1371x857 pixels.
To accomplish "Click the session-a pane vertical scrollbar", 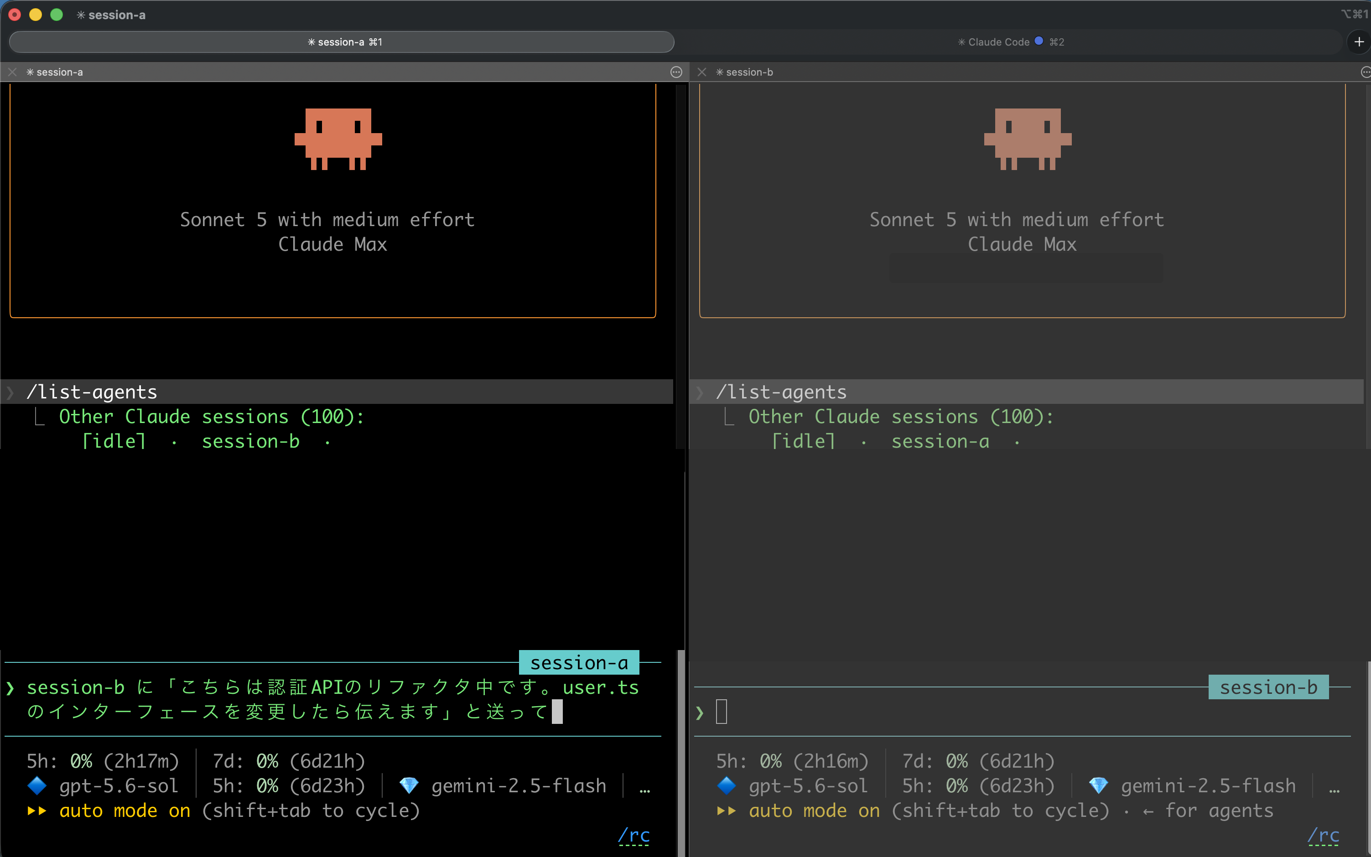I will point(680,753).
